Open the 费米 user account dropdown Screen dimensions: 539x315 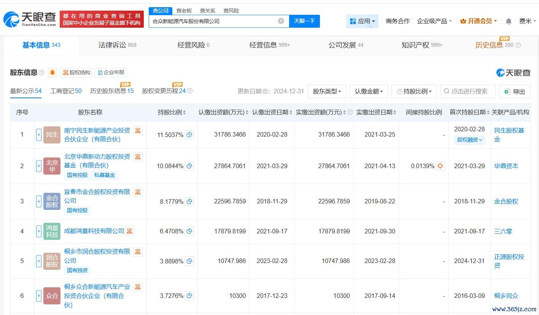527,21
